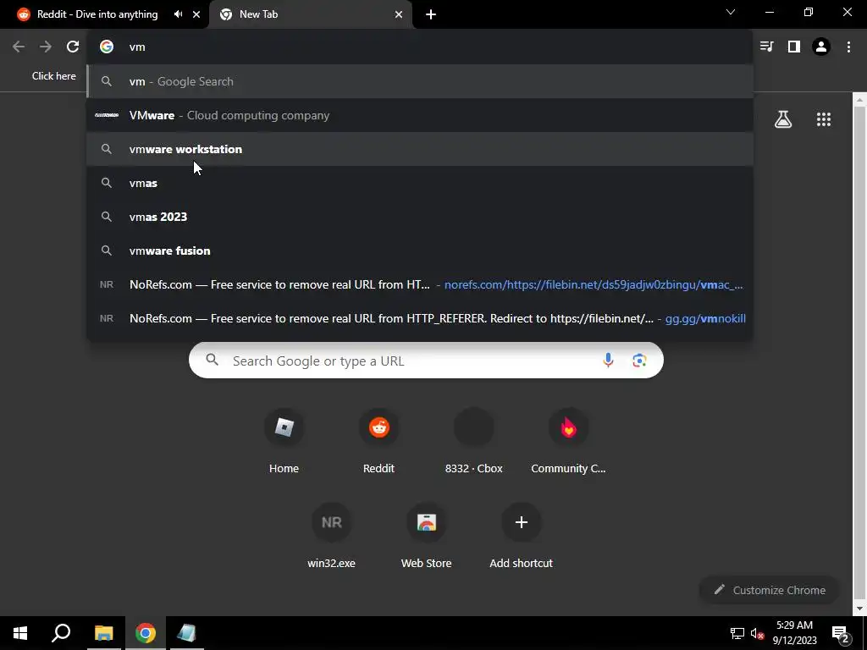Click the browser forward arrow
This screenshot has width=867, height=650.
coord(46,47)
